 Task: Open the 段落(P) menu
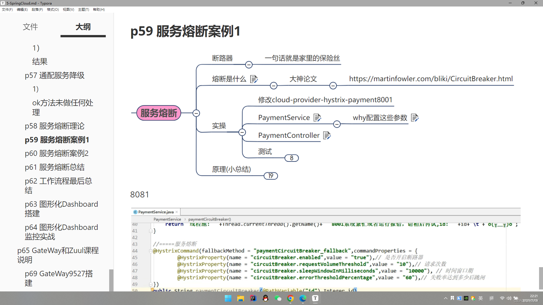click(x=37, y=9)
